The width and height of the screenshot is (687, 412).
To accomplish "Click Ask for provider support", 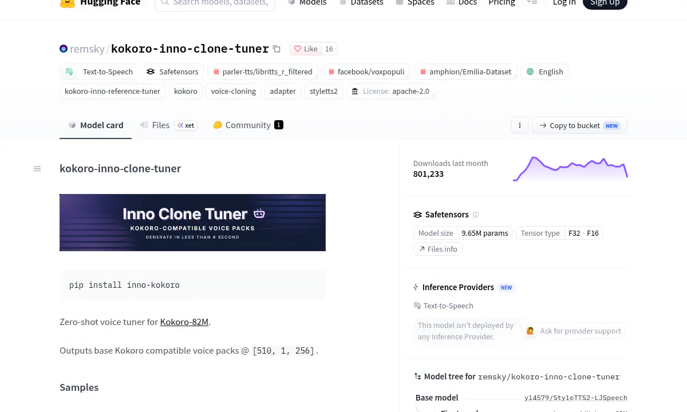I will 574,331.
